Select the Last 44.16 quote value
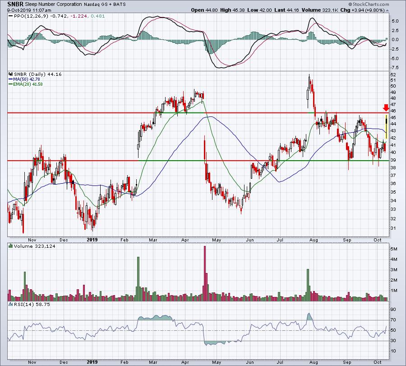This screenshot has width=406, height=366. pyautogui.click(x=286, y=10)
